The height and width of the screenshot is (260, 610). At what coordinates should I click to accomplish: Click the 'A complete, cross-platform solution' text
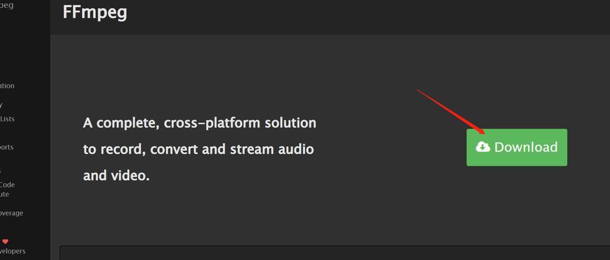(199, 123)
